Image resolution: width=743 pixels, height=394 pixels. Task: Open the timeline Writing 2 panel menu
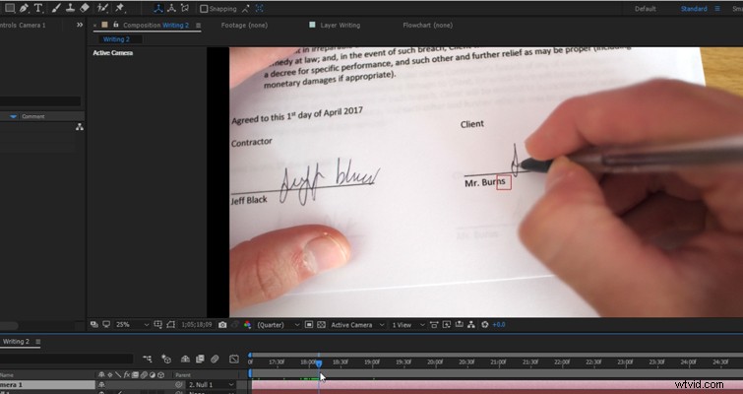(x=38, y=342)
